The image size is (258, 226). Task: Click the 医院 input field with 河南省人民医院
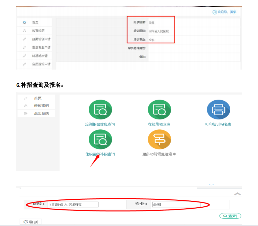[74, 205]
